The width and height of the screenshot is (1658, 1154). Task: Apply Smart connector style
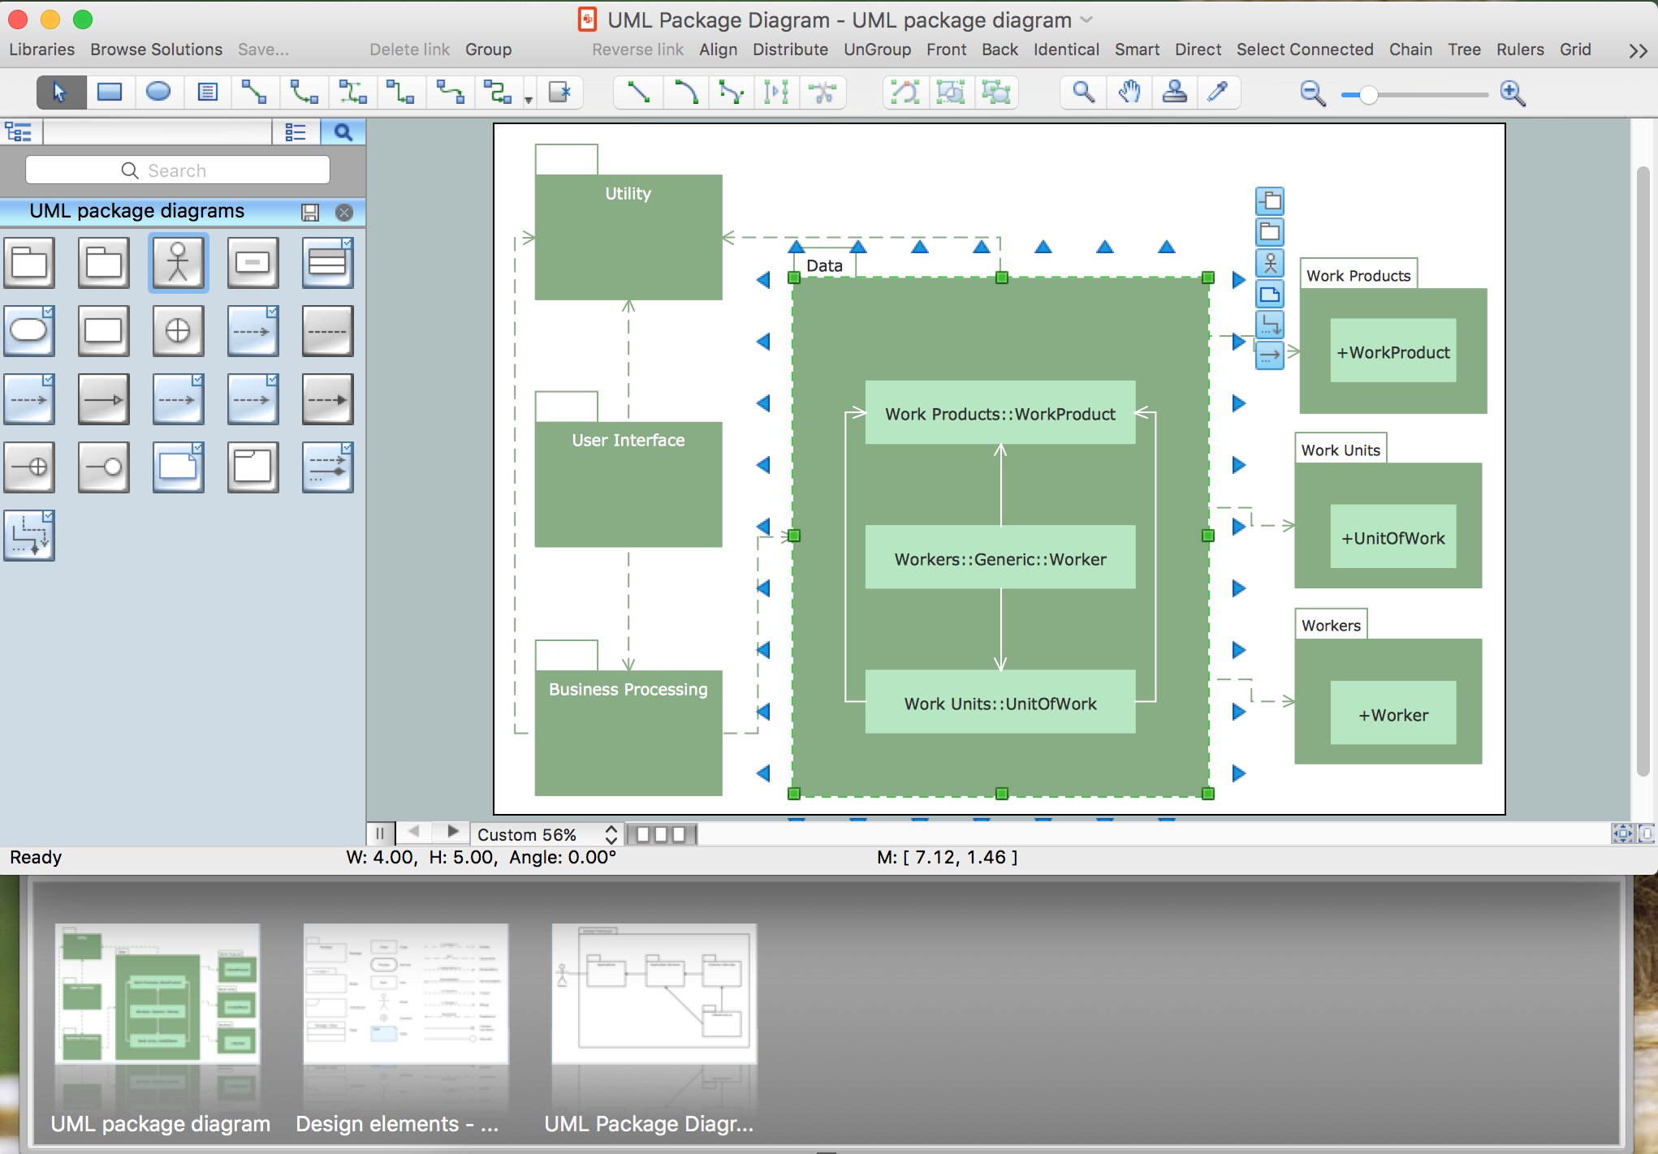(1137, 50)
